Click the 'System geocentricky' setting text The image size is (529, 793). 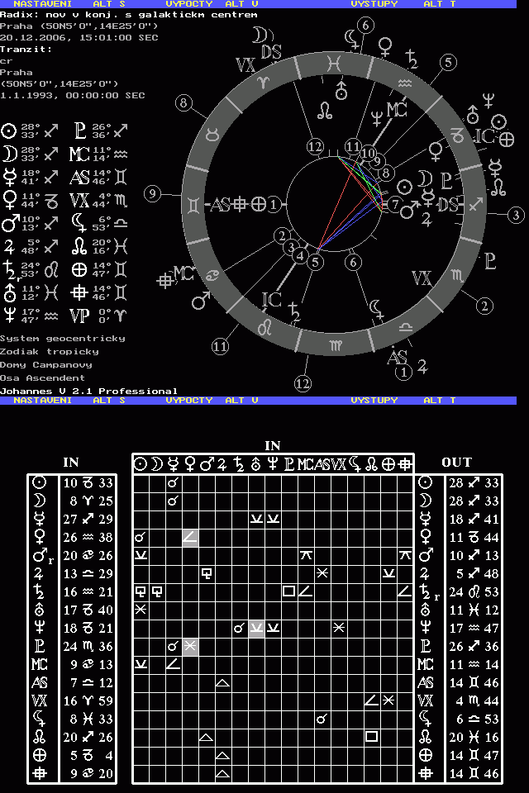pyautogui.click(x=63, y=339)
